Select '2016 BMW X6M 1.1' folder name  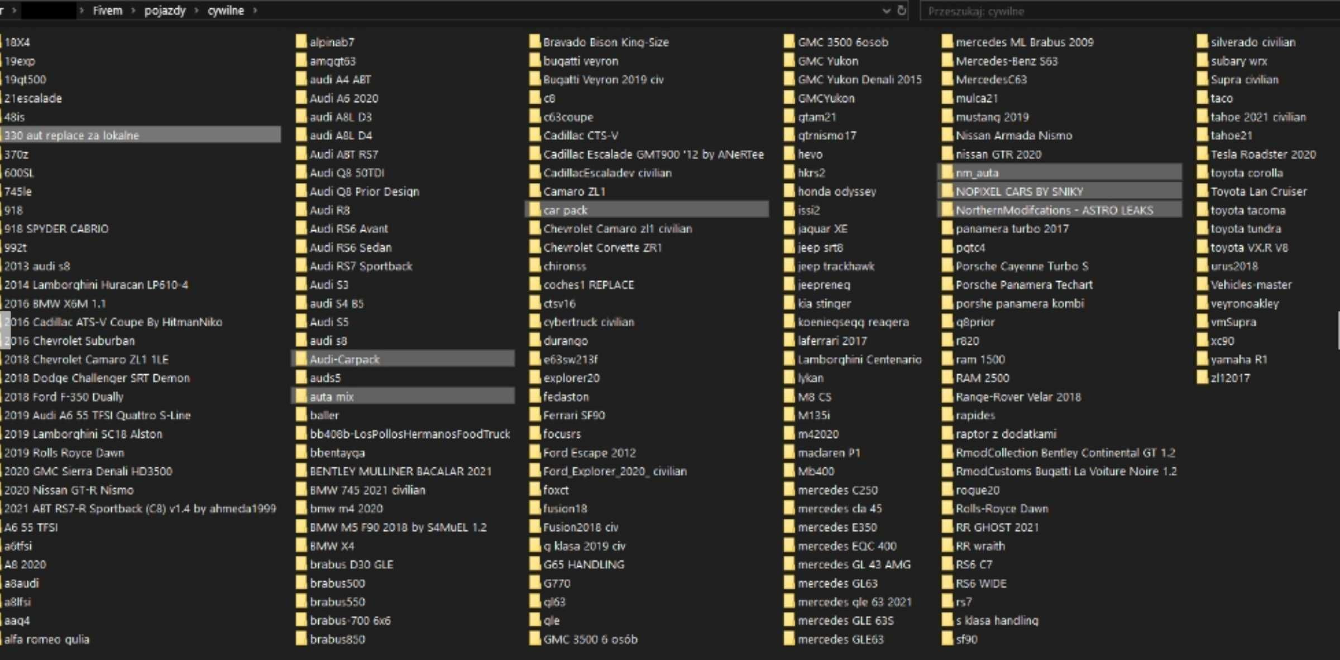(x=55, y=303)
